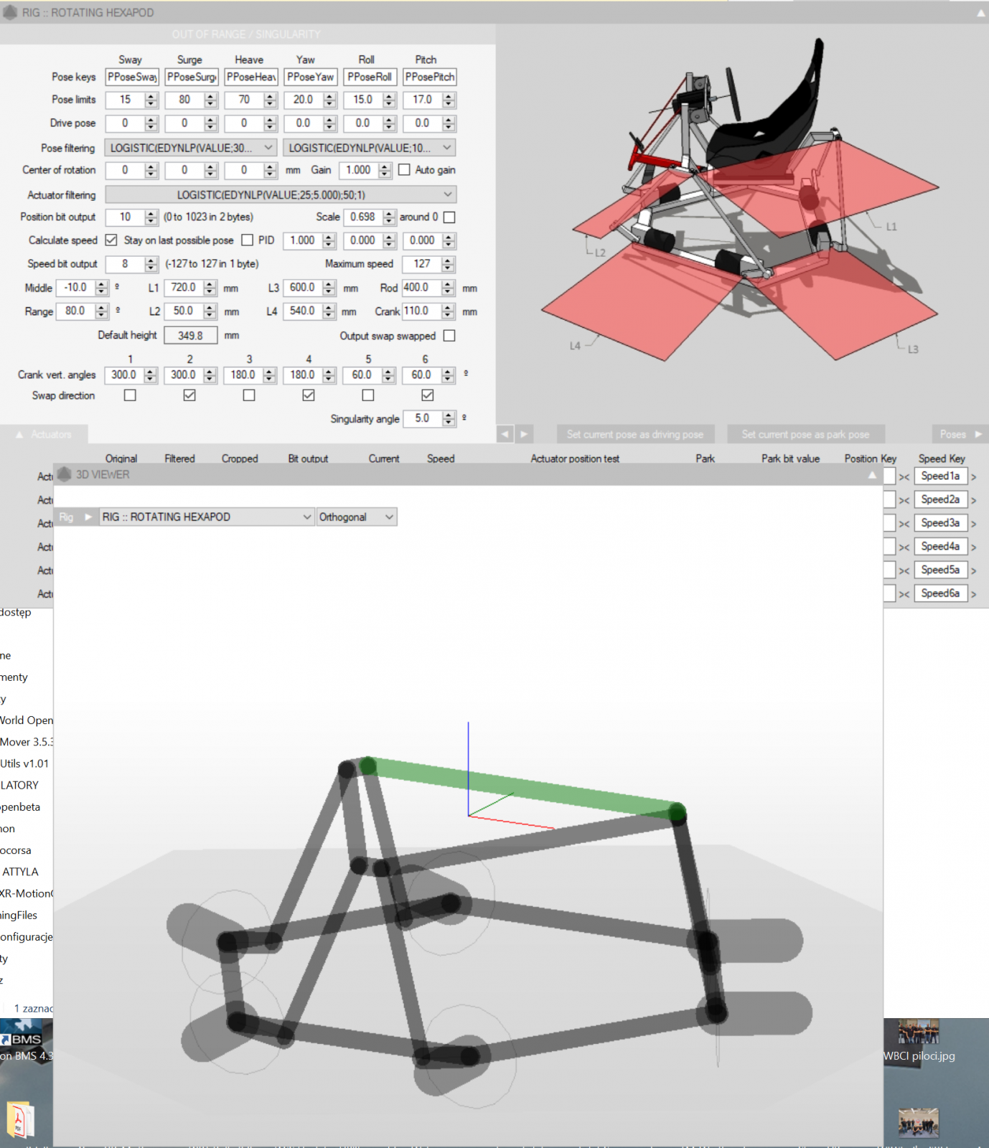Viewport: 989px width, 1148px height.
Task: Open the first Pose filtering dropdown
Action: pyautogui.click(x=191, y=148)
